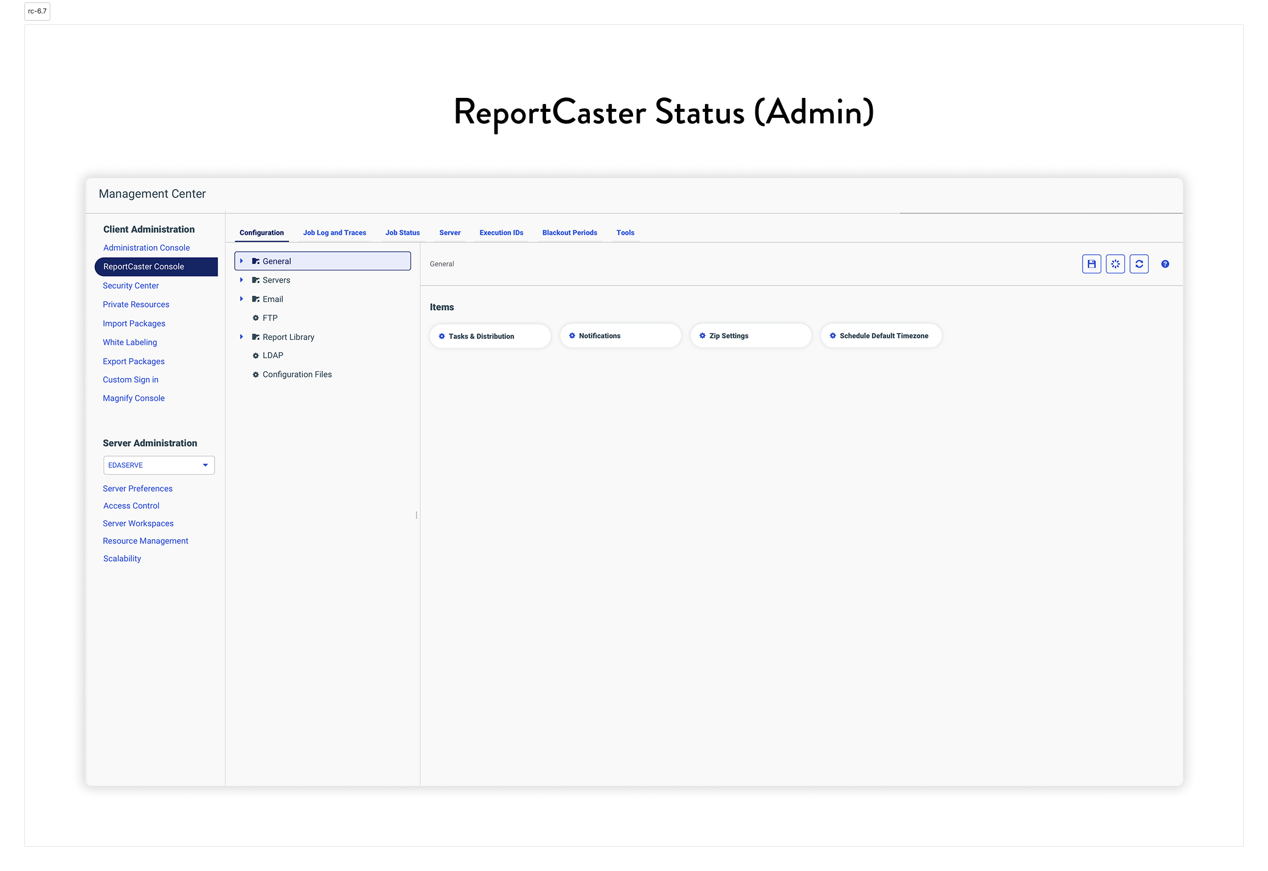Open the Administration Console link

click(x=147, y=248)
